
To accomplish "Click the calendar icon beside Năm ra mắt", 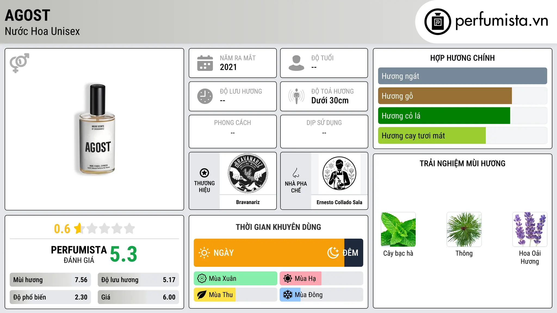I will tap(205, 63).
